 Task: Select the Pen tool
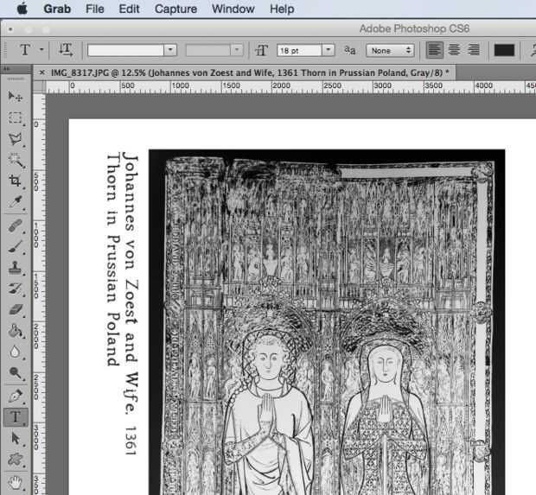click(x=15, y=397)
